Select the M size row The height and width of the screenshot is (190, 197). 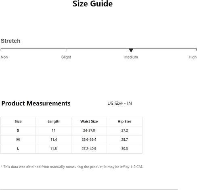tap(71, 139)
